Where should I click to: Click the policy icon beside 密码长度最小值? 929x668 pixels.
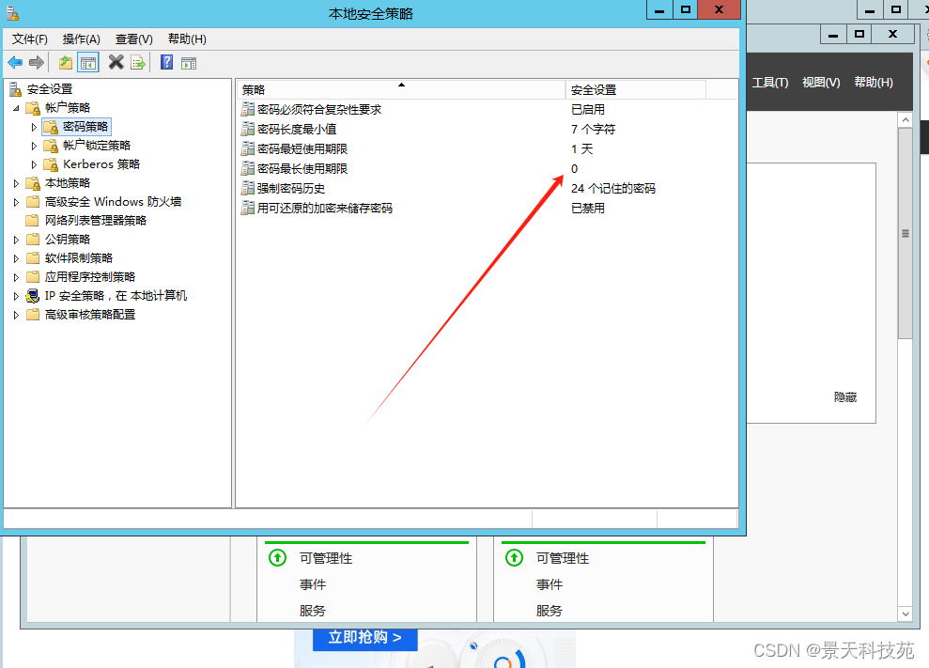[x=248, y=129]
